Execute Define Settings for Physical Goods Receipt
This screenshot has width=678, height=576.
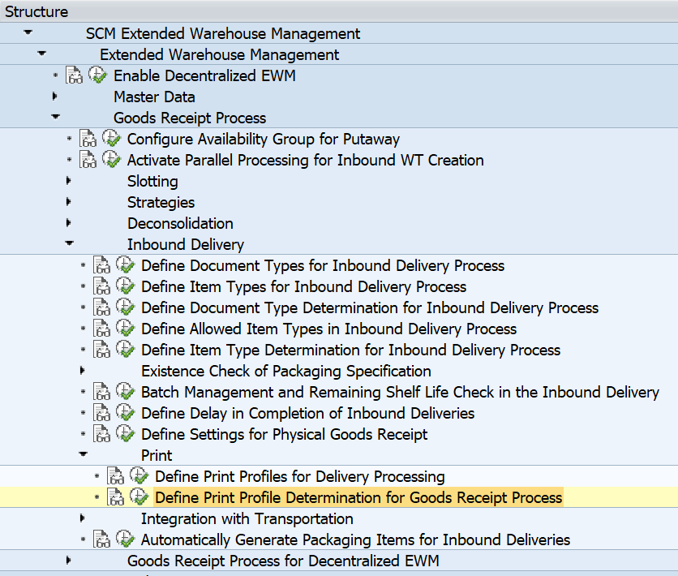(126, 434)
